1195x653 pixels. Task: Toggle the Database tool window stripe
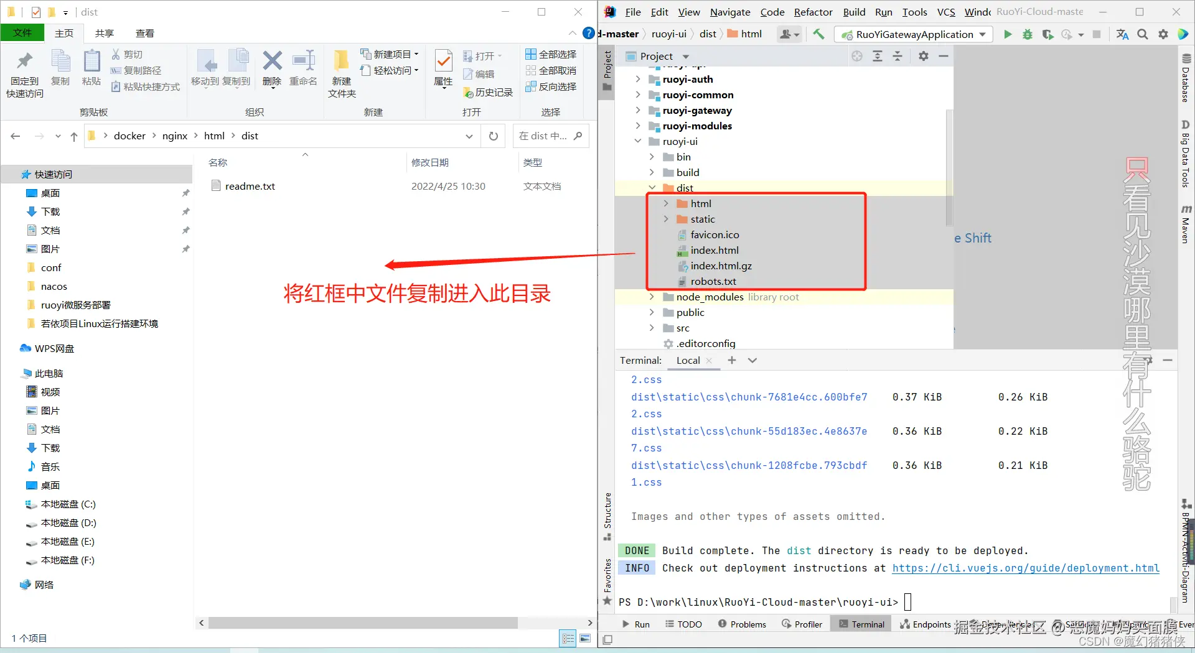(1186, 78)
